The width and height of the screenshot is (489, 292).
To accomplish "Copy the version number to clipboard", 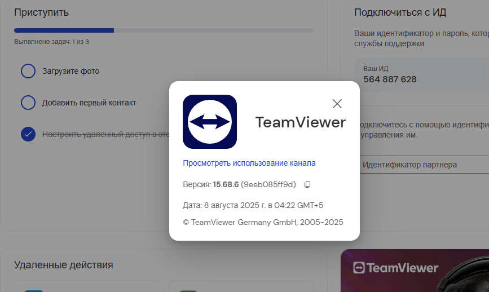I will pyautogui.click(x=307, y=184).
